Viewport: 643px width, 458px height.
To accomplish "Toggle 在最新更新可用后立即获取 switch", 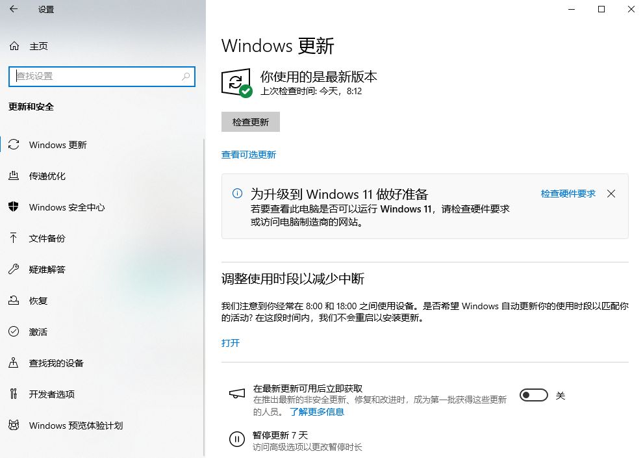I will pos(533,395).
